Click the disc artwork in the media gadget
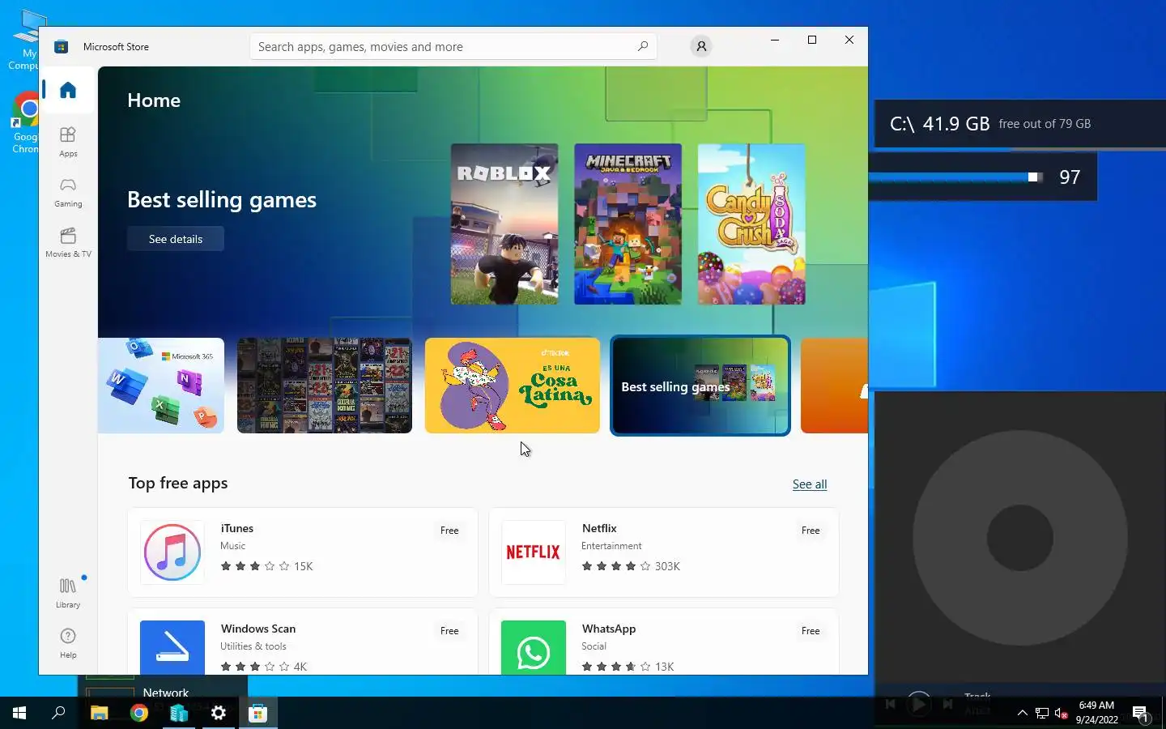The height and width of the screenshot is (729, 1166). point(1020,538)
